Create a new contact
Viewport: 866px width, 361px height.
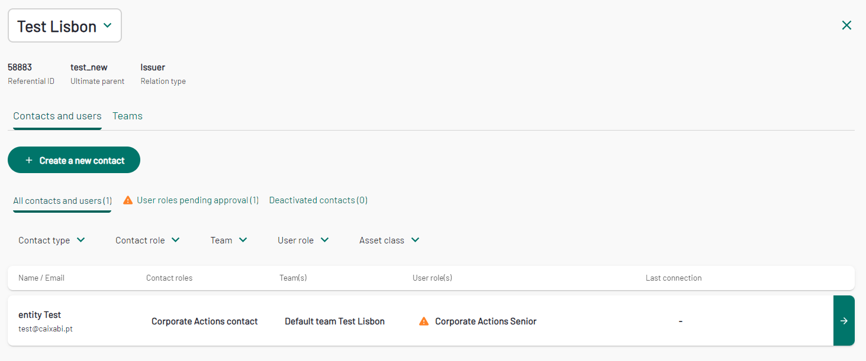(74, 160)
